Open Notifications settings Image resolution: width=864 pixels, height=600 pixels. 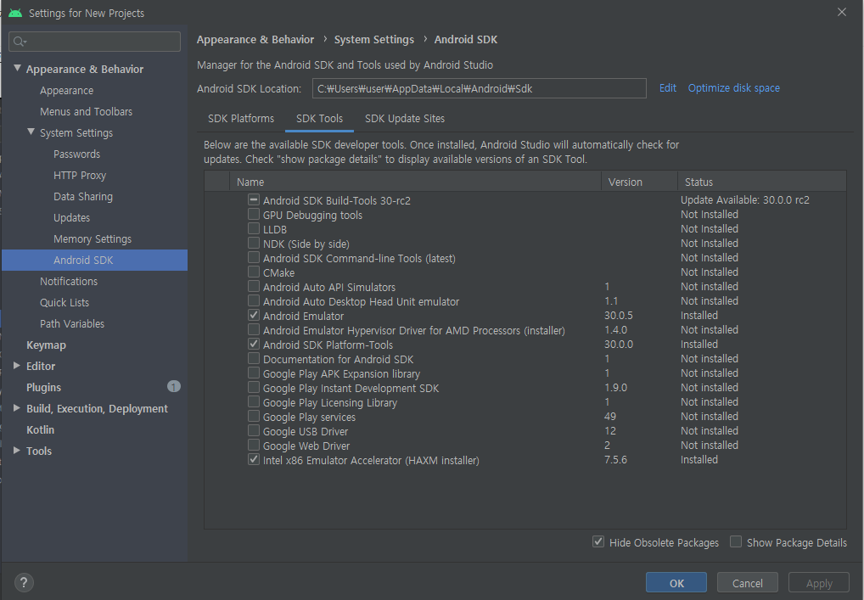coord(69,281)
